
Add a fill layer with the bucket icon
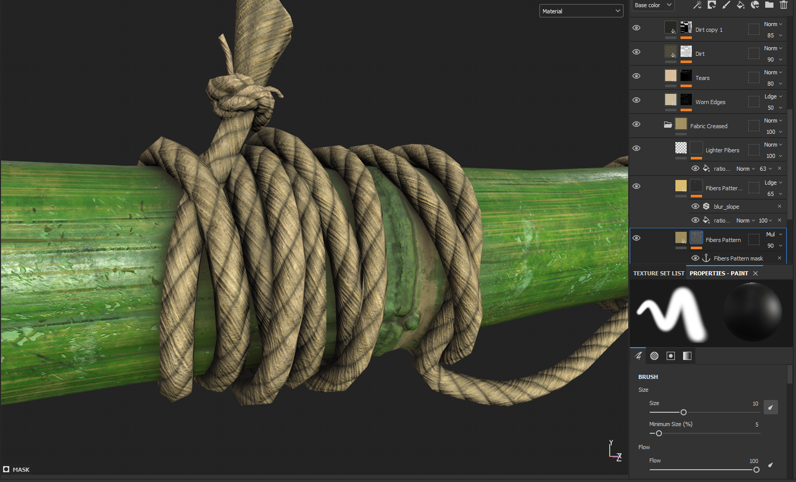click(741, 5)
